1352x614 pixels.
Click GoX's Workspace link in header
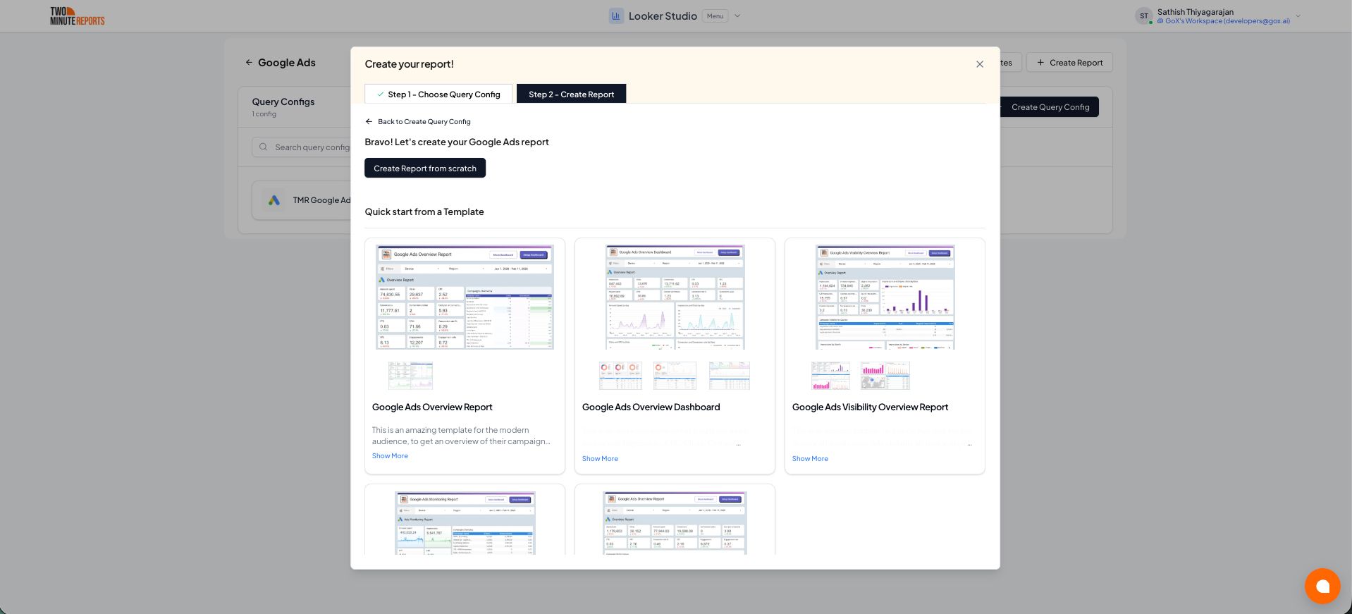[x=1224, y=21]
